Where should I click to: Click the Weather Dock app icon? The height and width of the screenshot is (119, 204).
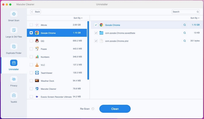point(37,81)
